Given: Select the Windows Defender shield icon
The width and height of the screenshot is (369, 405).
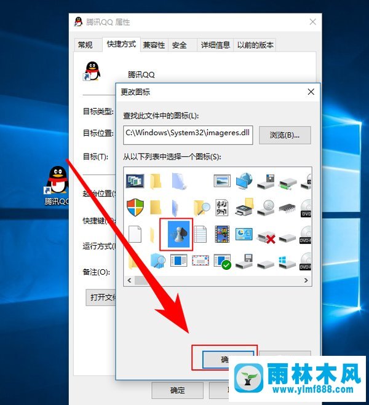Looking at the screenshot, I should click(x=135, y=207).
